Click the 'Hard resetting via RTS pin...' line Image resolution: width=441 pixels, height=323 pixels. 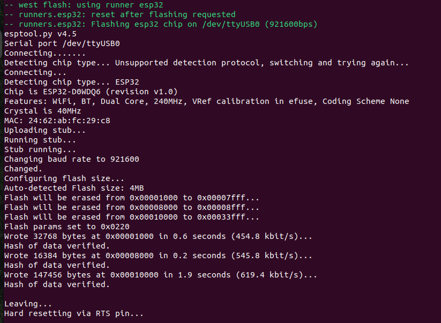pyautogui.click(x=74, y=313)
